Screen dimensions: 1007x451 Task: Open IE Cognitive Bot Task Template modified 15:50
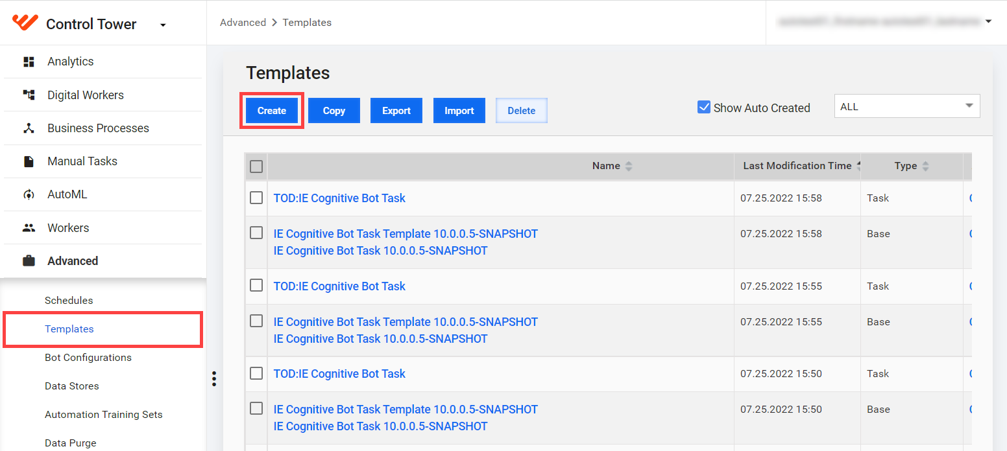coord(406,410)
